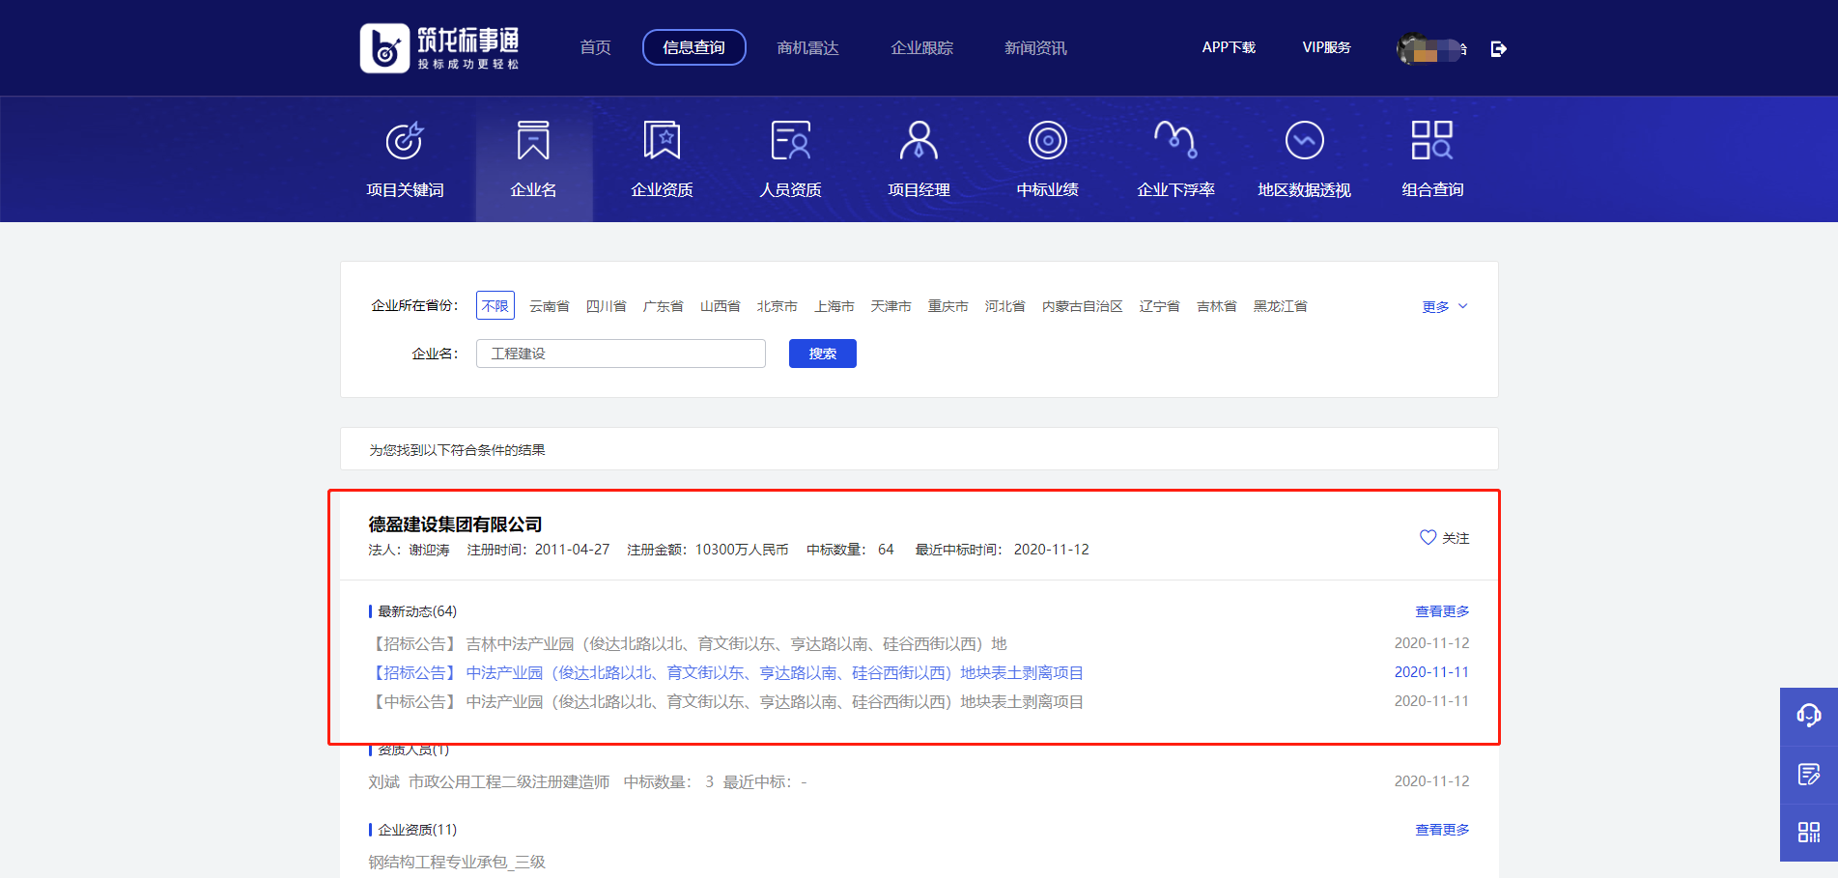Open 查看更多 for 最新动态
1838x878 pixels.
coord(1441,610)
